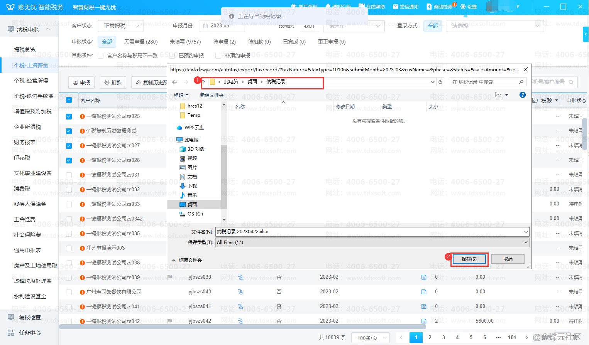This screenshot has height=345, width=589.
Task: Open 增值税及附加税 in the sidebar
Action: [x=33, y=111]
